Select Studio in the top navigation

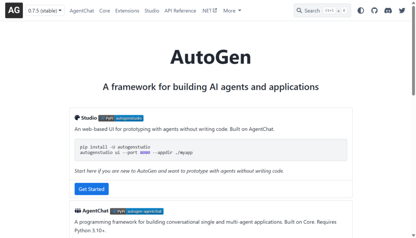152,11
